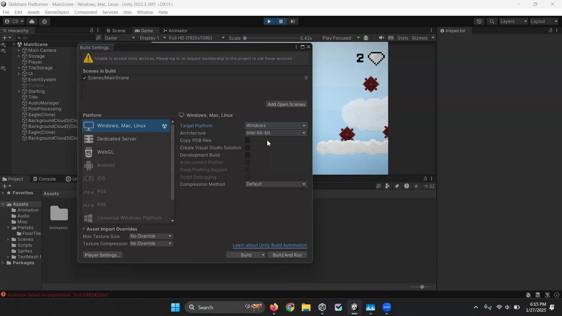
Task: Open Firefox from the Windows taskbar
Action: pos(274,307)
